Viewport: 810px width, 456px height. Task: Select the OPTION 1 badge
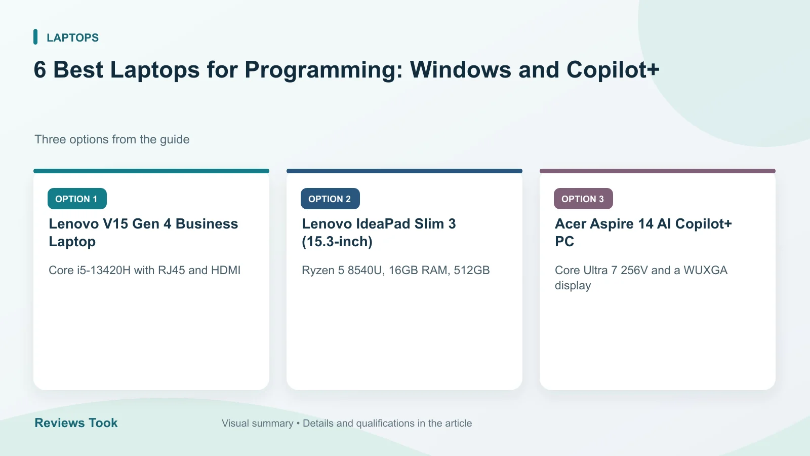click(x=77, y=199)
